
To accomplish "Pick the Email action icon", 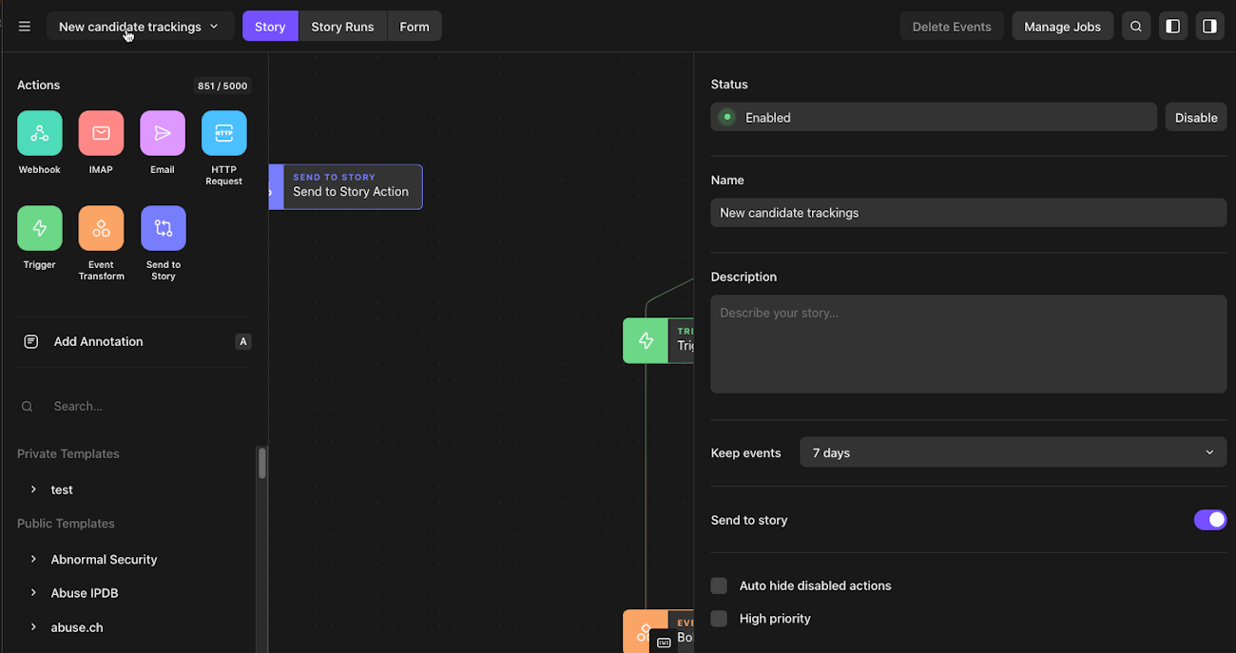I will click(163, 133).
